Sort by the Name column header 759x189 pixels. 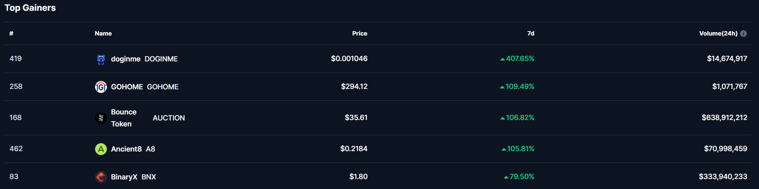103,33
